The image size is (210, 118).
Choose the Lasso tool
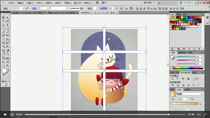coord(7,21)
